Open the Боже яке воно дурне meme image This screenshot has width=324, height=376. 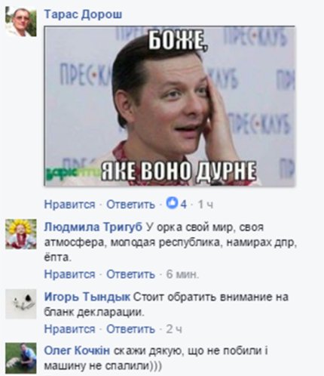[x=170, y=106]
